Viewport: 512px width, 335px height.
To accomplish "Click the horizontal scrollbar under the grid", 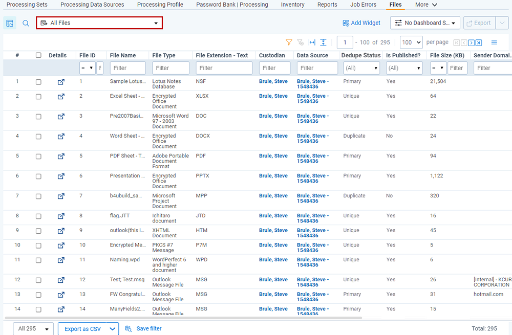I will click(183, 318).
